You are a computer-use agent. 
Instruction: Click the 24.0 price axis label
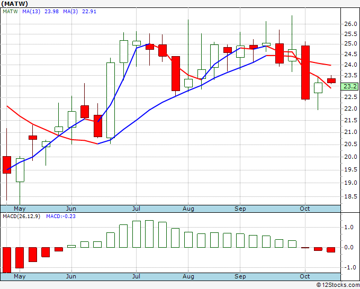[x=350, y=65]
